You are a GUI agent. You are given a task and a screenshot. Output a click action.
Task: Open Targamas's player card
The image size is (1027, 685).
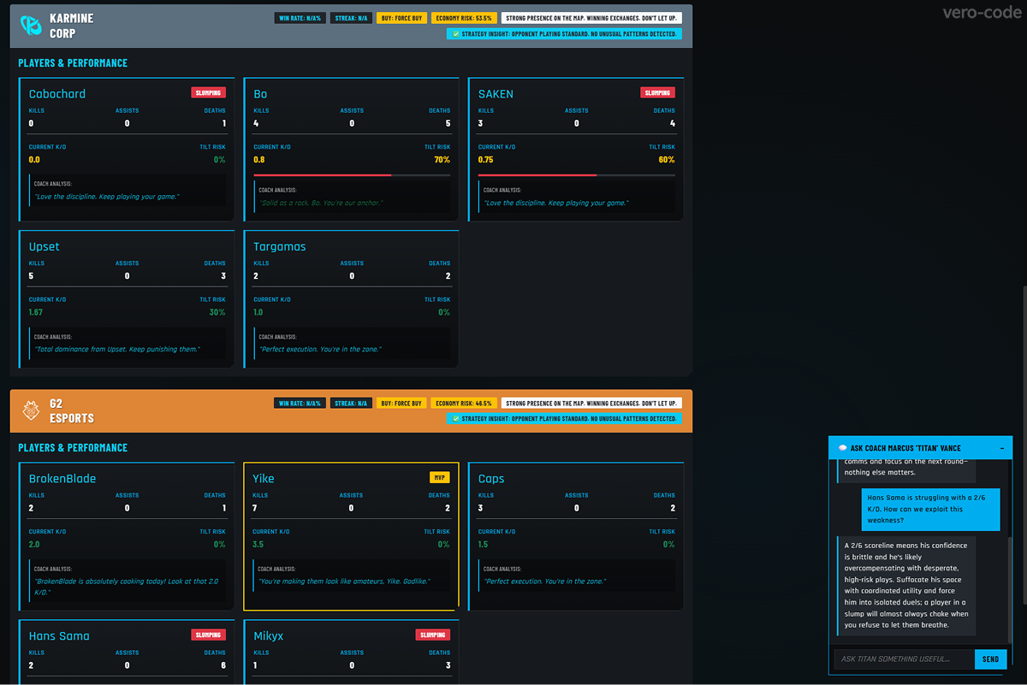351,299
